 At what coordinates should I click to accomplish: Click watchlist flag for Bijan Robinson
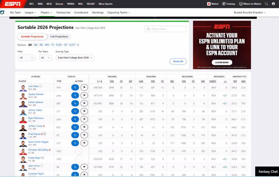[84, 119]
